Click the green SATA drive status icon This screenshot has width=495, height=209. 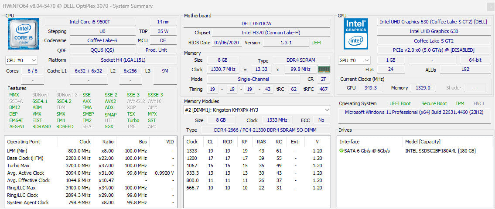pyautogui.click(x=341, y=151)
